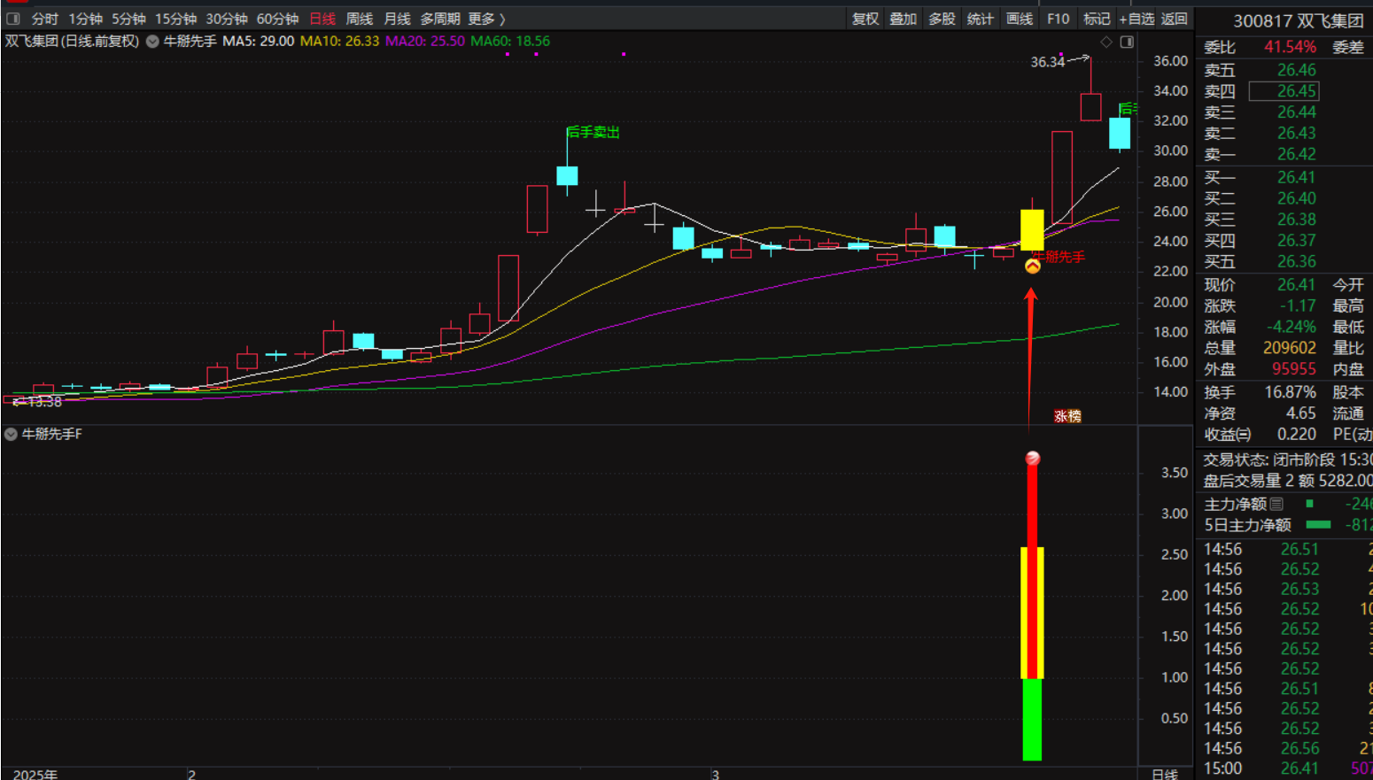Image resolution: width=1373 pixels, height=780 pixels.
Task: Open the 画线 drawing tool
Action: (1020, 19)
